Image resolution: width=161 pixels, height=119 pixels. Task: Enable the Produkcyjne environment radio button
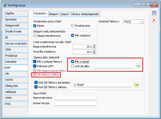point(73,25)
